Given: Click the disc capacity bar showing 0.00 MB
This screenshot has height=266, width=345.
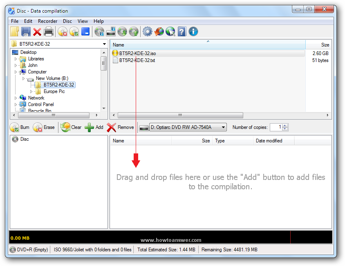Looking at the screenshot, I should [171, 237].
